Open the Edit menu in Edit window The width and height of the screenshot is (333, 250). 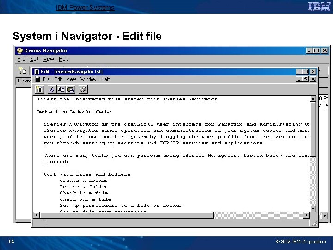58,79
